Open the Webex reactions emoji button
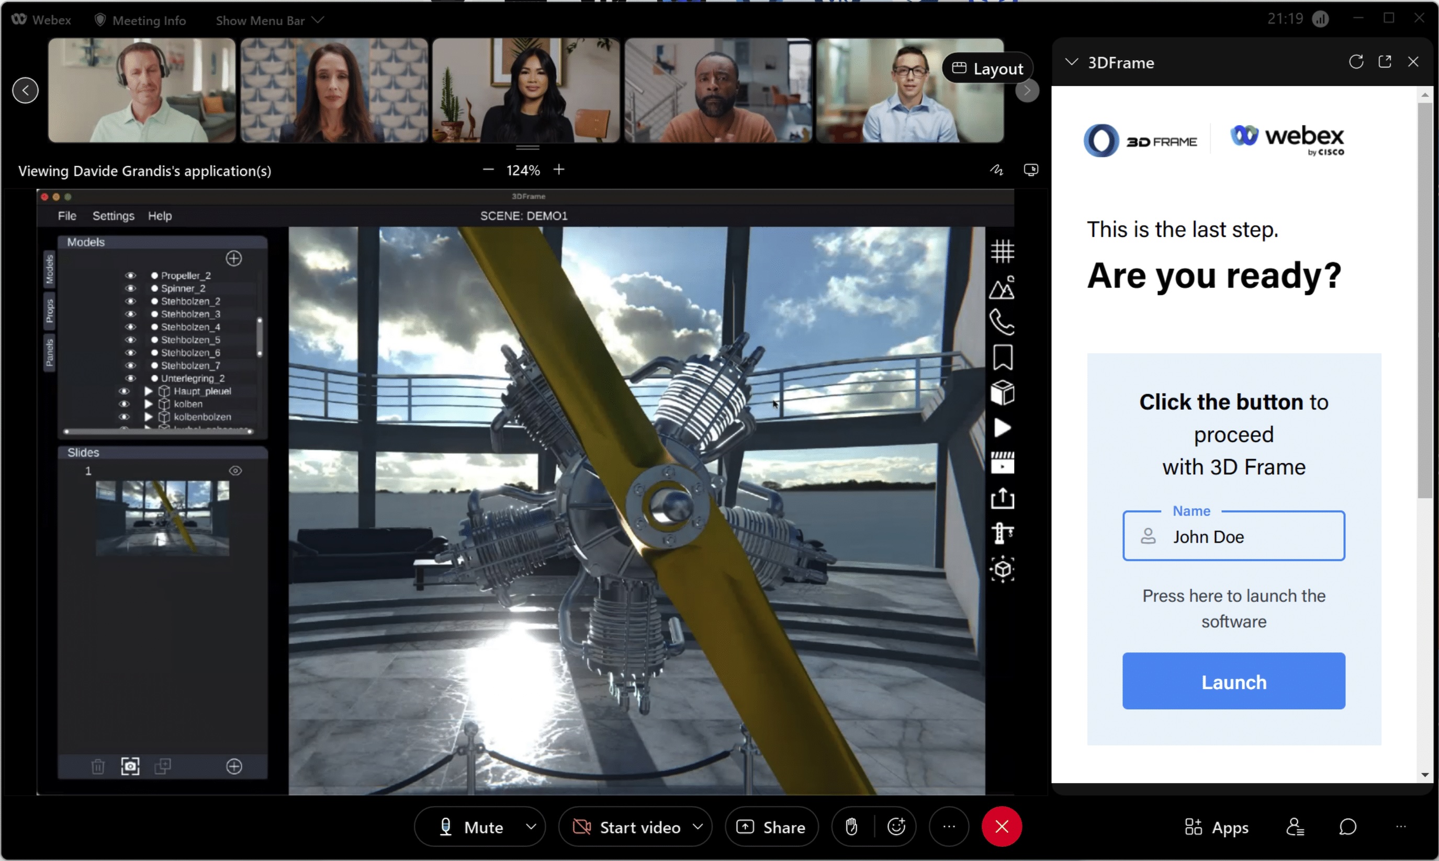This screenshot has width=1439, height=861. click(896, 826)
